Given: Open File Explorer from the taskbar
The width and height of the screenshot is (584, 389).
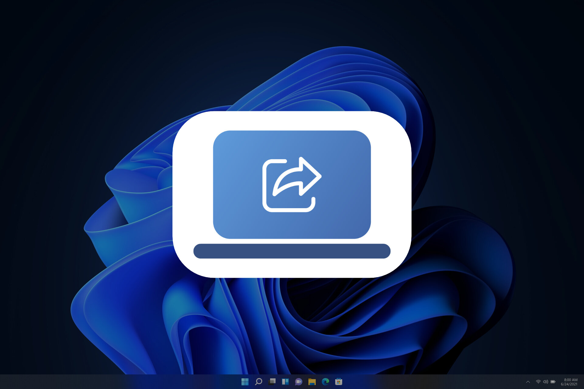Looking at the screenshot, I should (312, 382).
